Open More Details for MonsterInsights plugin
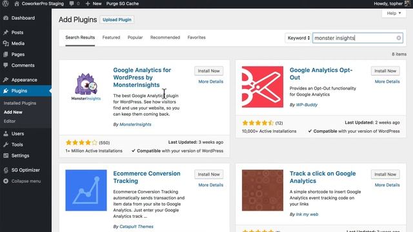The image size is (413, 232). pos(211,82)
